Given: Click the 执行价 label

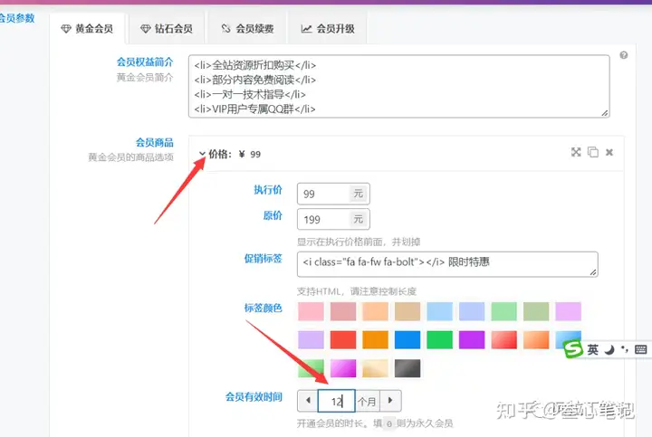Looking at the screenshot, I should coord(268,190).
